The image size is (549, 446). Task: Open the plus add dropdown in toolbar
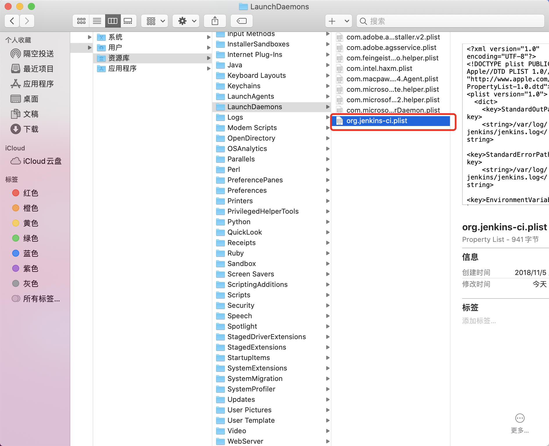pyautogui.click(x=339, y=21)
